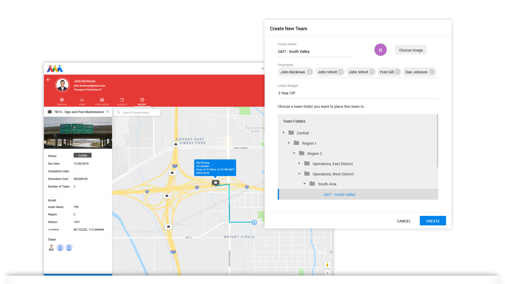Click the third team member avatar

[69, 247]
